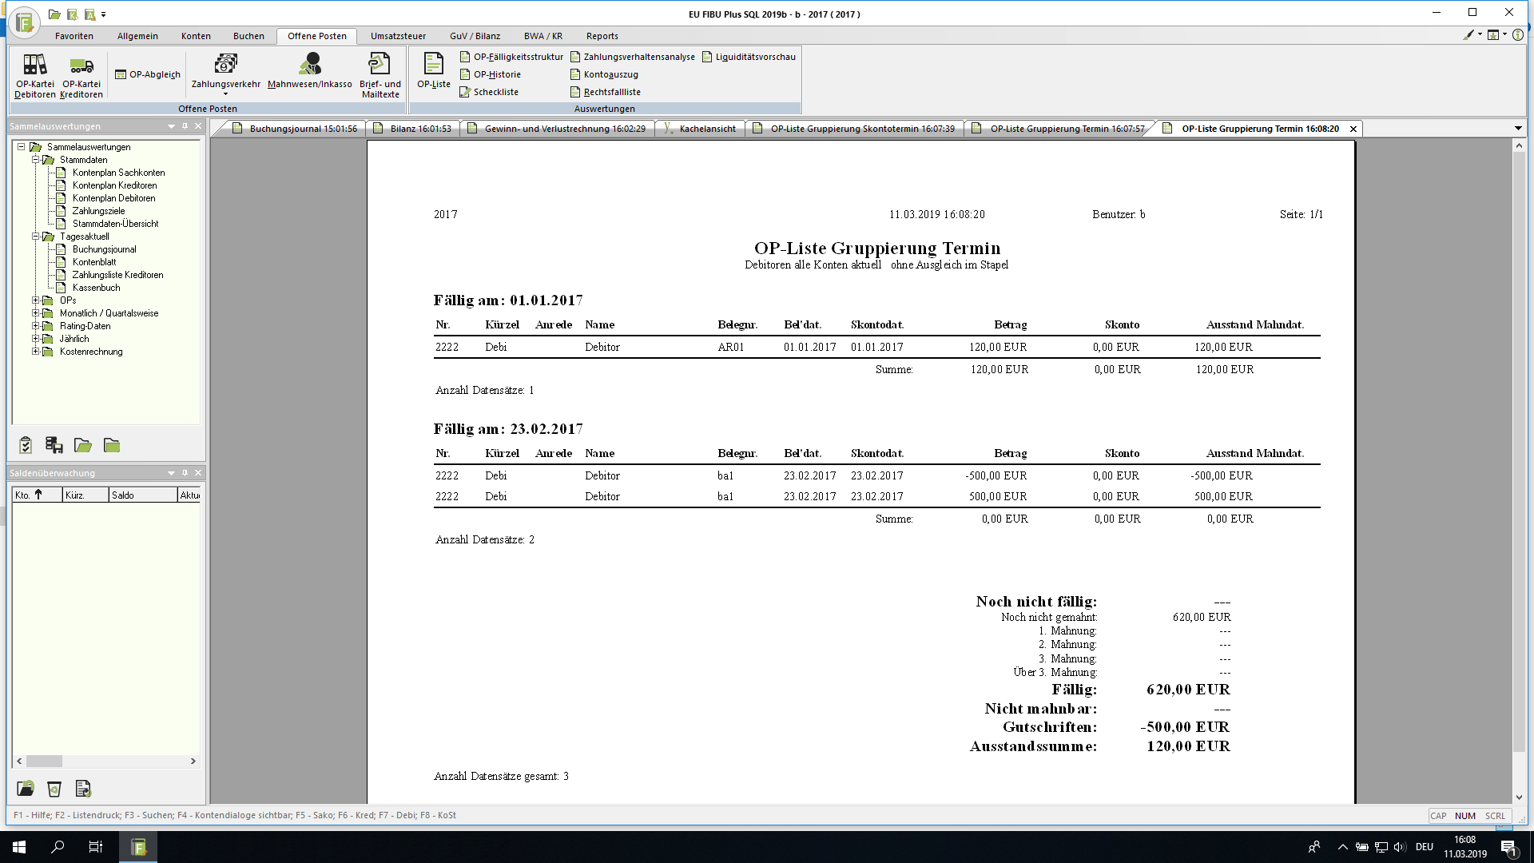
Task: Click the A quick-access toolbar icon
Action: 89,14
